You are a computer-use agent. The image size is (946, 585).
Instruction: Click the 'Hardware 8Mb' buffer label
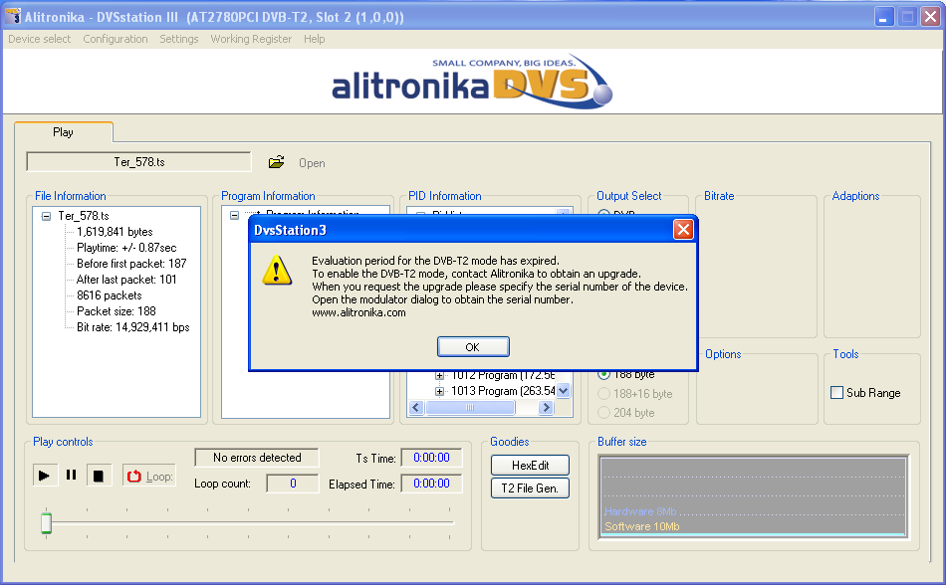tap(640, 511)
